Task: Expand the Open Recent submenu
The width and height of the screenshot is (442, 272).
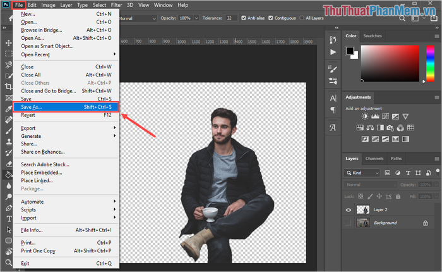Action: click(66, 54)
